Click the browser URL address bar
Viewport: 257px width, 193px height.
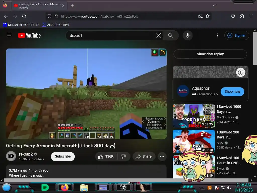(x=128, y=16)
